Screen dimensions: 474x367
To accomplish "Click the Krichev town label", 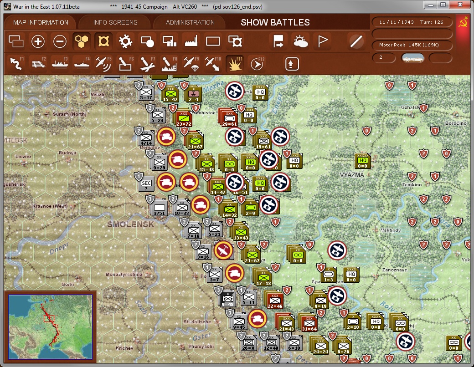I will click(124, 348).
